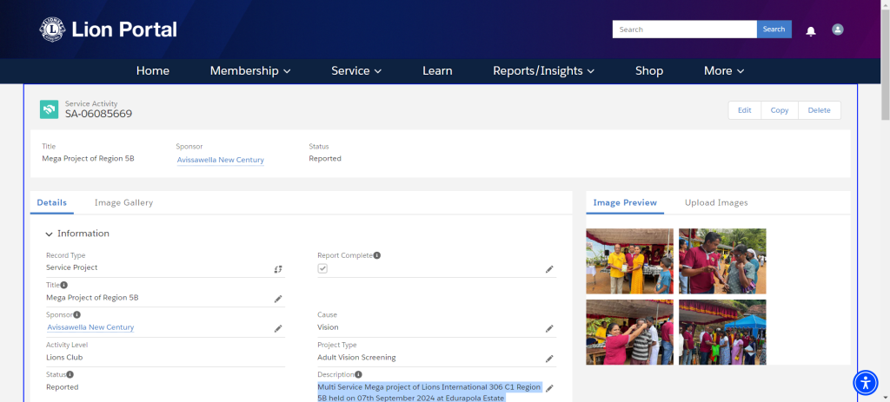This screenshot has height=402, width=890.
Task: Click the Delete button
Action: tap(819, 110)
